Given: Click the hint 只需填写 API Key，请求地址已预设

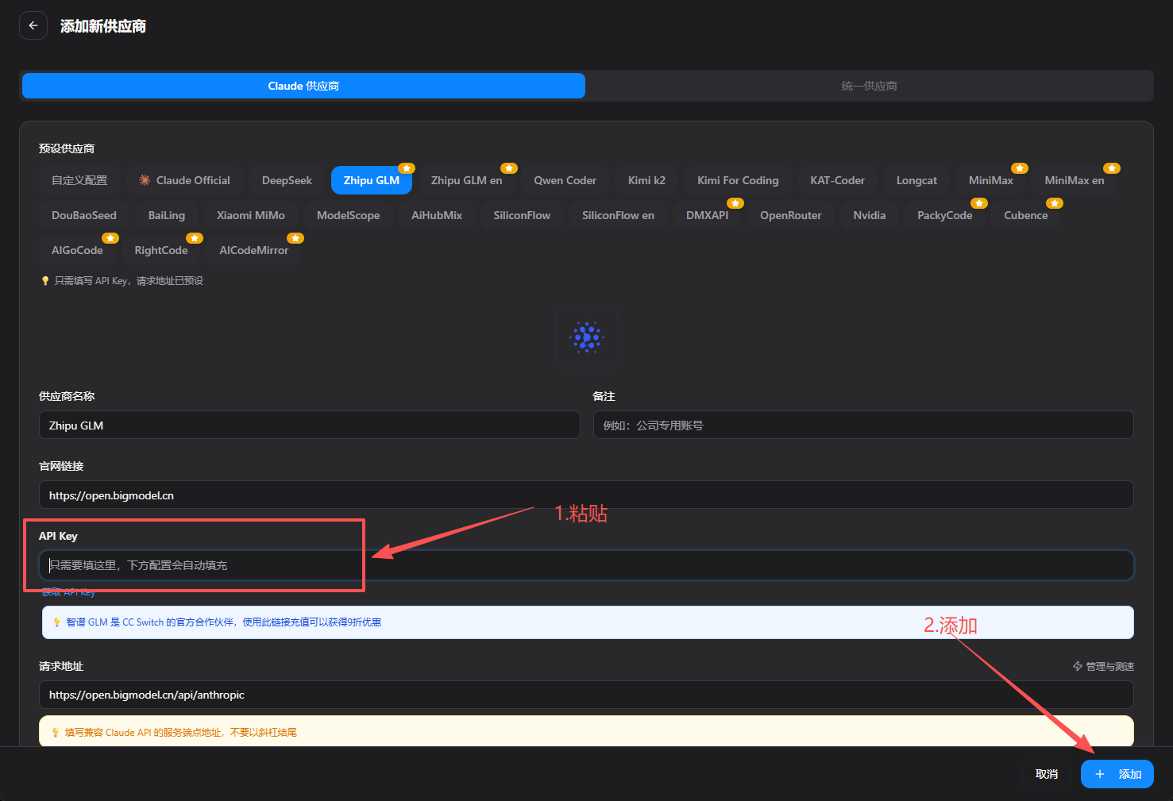Looking at the screenshot, I should click(x=129, y=281).
